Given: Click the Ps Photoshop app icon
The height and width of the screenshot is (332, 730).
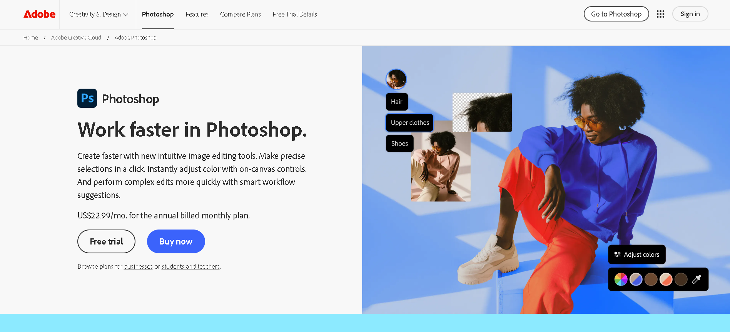Looking at the screenshot, I should coord(87,98).
